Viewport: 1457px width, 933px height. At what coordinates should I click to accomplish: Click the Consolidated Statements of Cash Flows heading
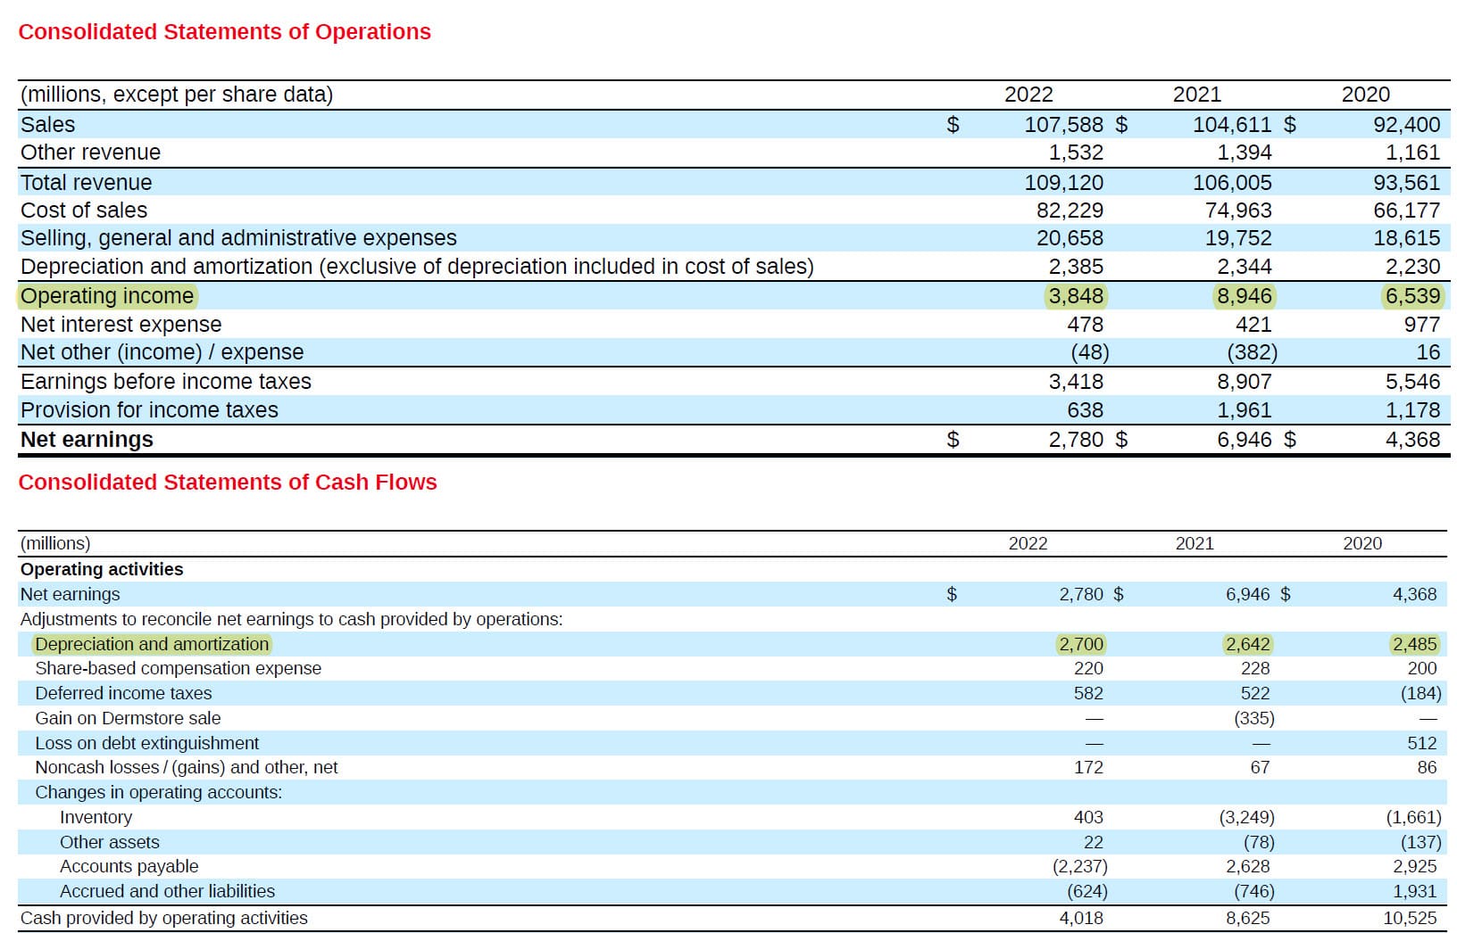(x=229, y=483)
